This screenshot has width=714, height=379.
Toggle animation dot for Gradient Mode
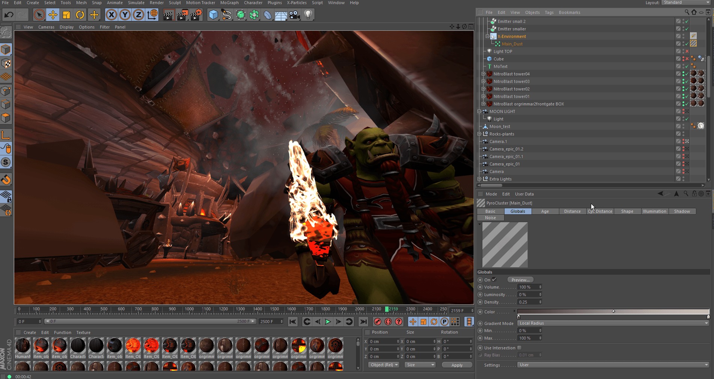coord(480,323)
